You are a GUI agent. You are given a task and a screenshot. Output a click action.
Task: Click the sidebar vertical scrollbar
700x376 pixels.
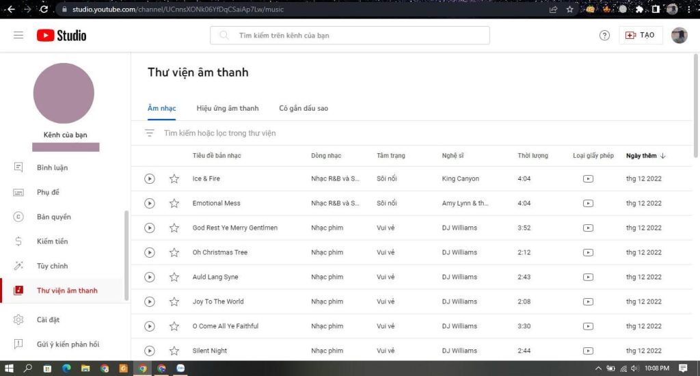pos(126,256)
